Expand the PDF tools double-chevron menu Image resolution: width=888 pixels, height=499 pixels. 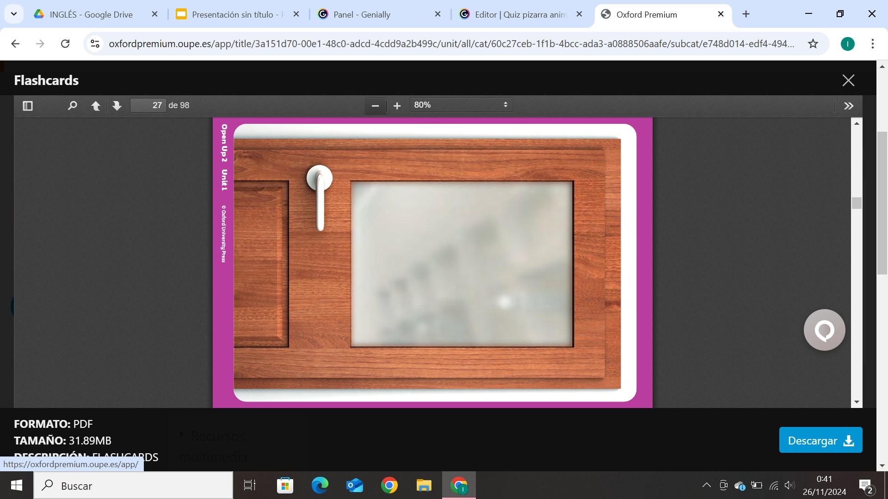point(848,106)
